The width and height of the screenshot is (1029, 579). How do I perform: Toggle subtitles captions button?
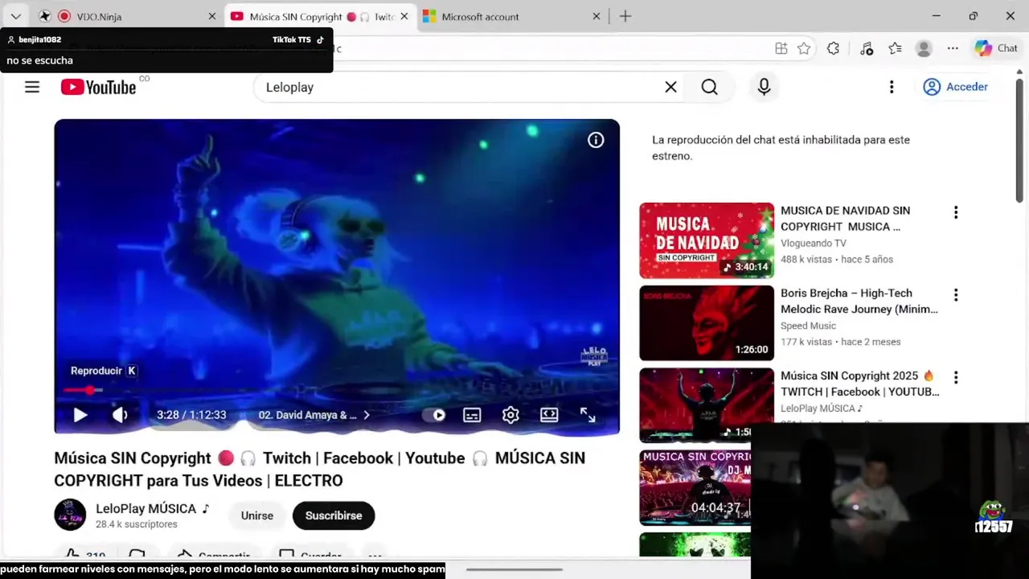point(472,415)
